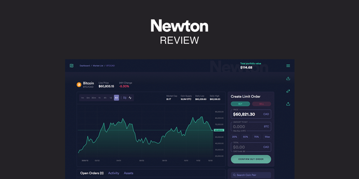Go to Dashboard breadcrumb link

(85, 66)
